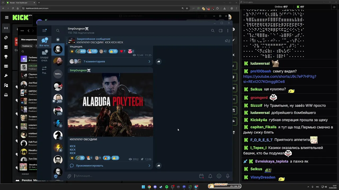339x190 pixels.
Task: Open the Daft Punk item in the library
Action: coord(29,143)
